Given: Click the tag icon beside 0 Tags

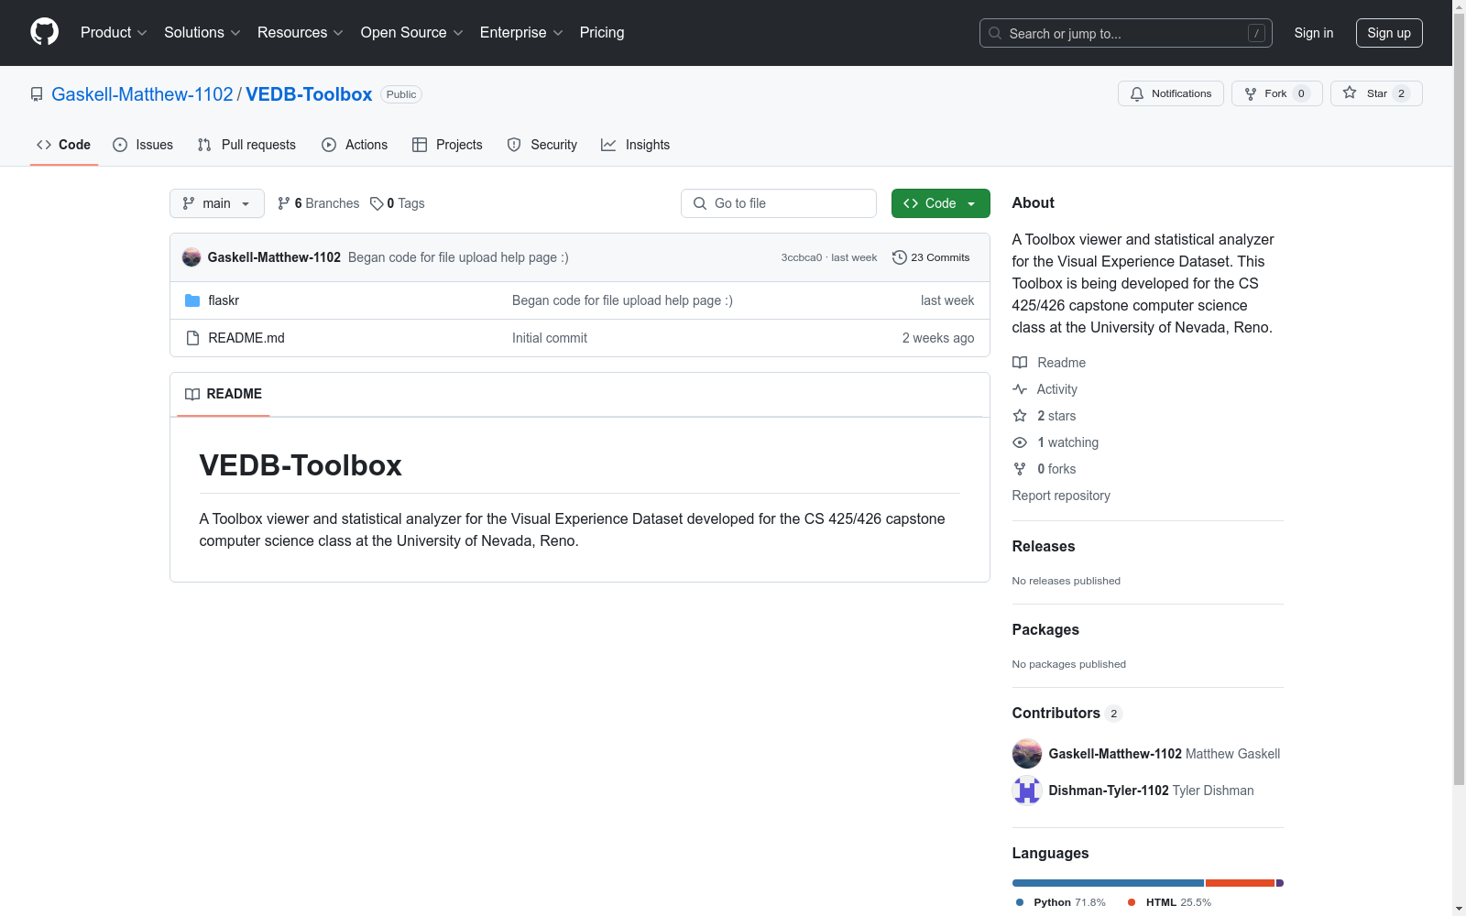Looking at the screenshot, I should pyautogui.click(x=377, y=203).
